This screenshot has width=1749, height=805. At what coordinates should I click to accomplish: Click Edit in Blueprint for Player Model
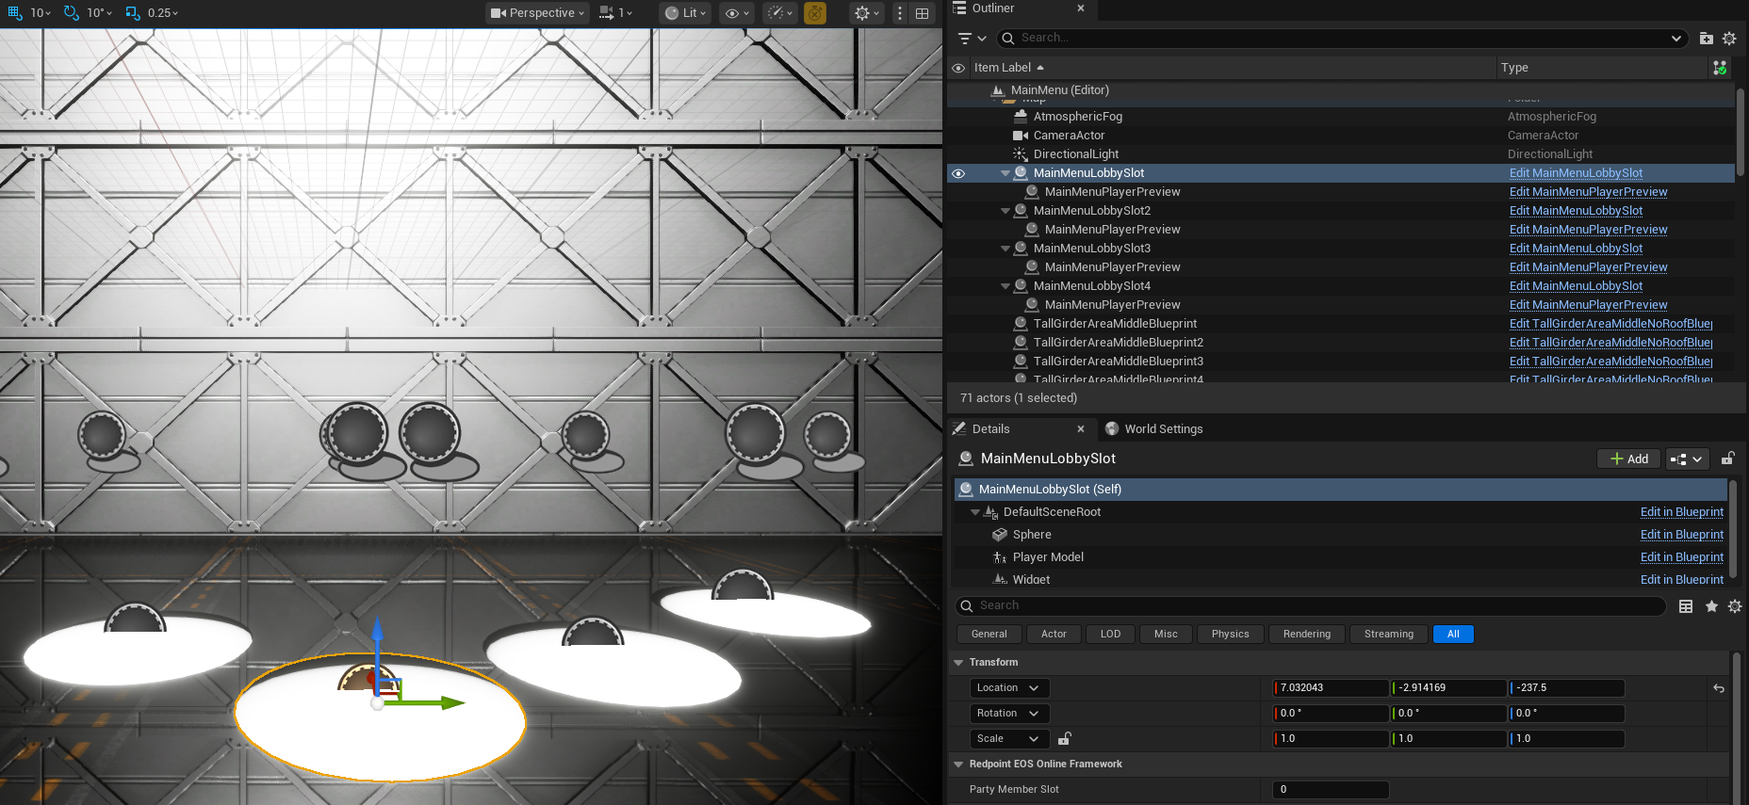pyautogui.click(x=1681, y=557)
